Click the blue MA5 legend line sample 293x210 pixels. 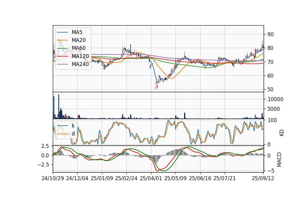point(62,33)
